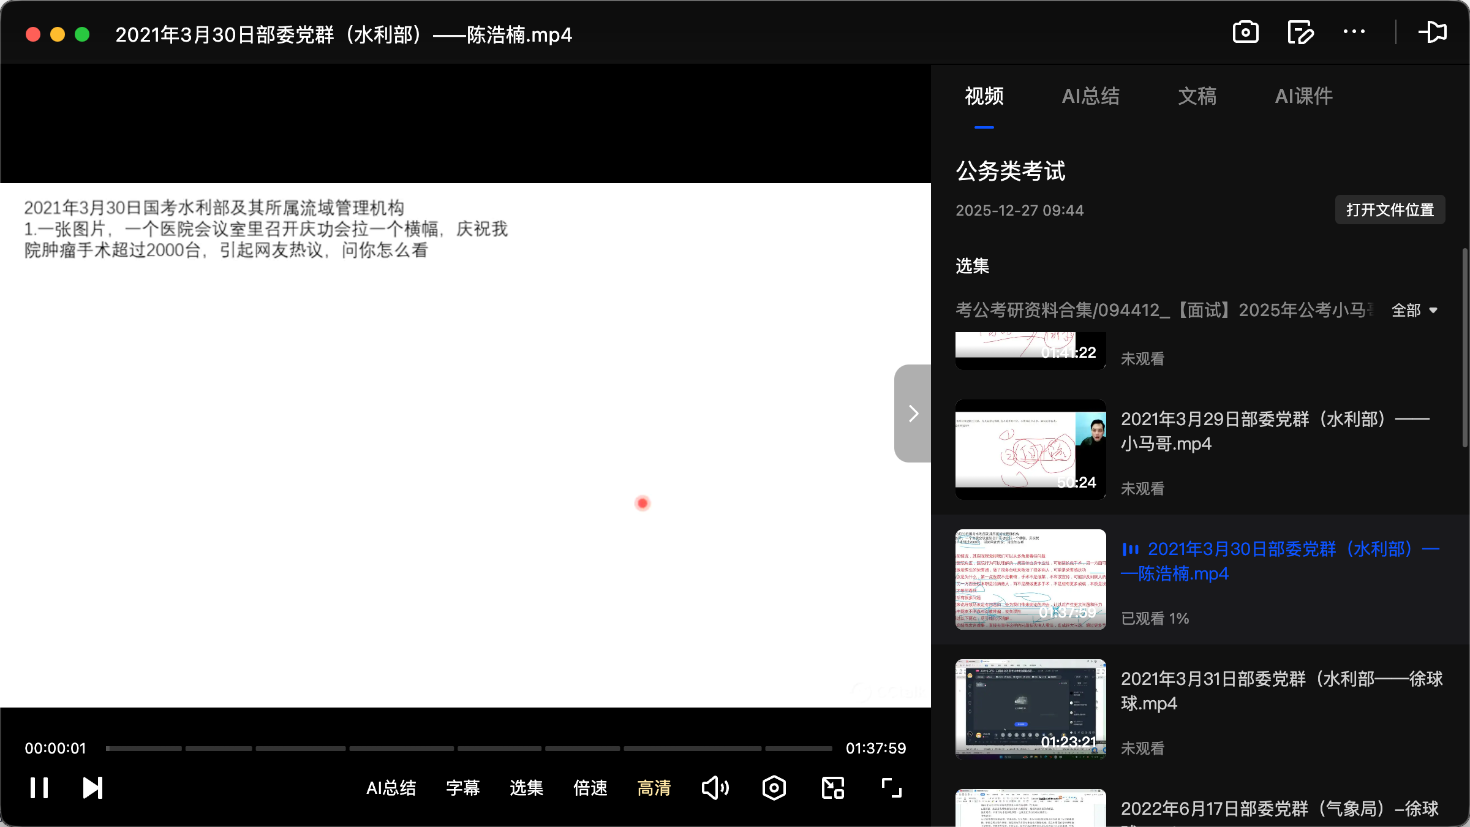The image size is (1470, 827).
Task: Open the more options ellipsis menu
Action: pos(1354,32)
